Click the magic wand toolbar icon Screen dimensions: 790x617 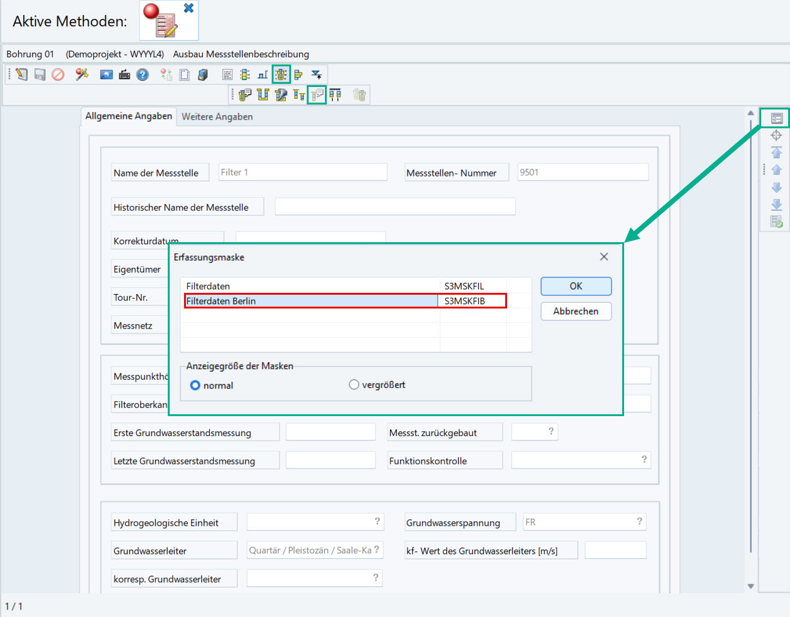click(82, 74)
